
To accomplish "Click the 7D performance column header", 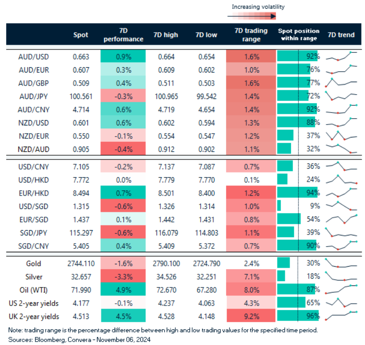I will click(x=123, y=35).
